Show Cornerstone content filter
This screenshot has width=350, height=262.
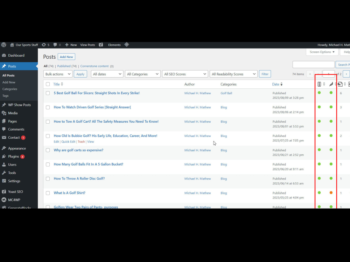tap(94, 66)
